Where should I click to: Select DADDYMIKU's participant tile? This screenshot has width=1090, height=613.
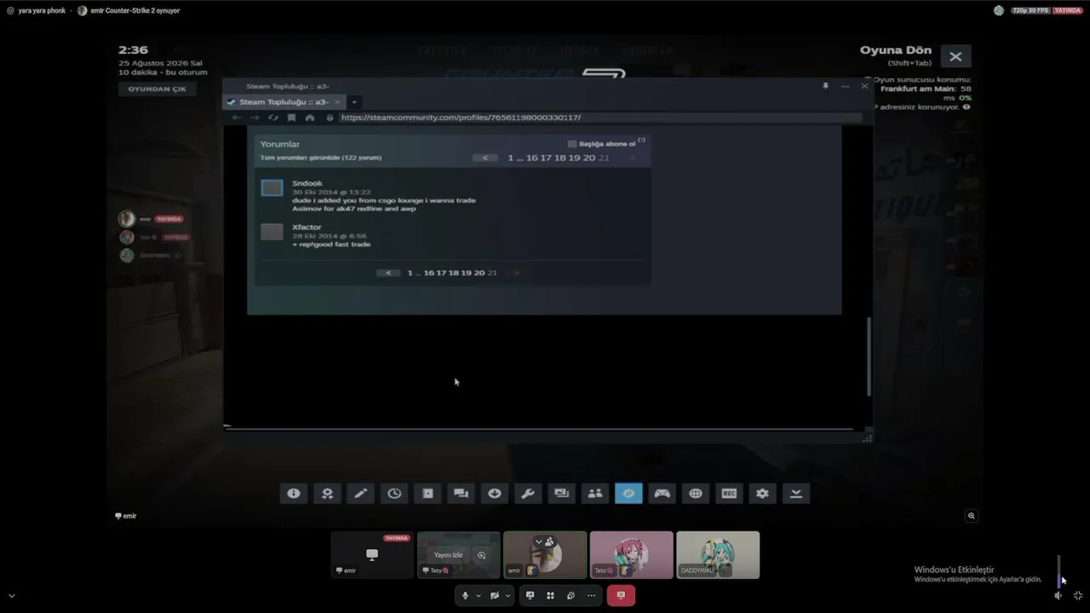[x=718, y=555]
